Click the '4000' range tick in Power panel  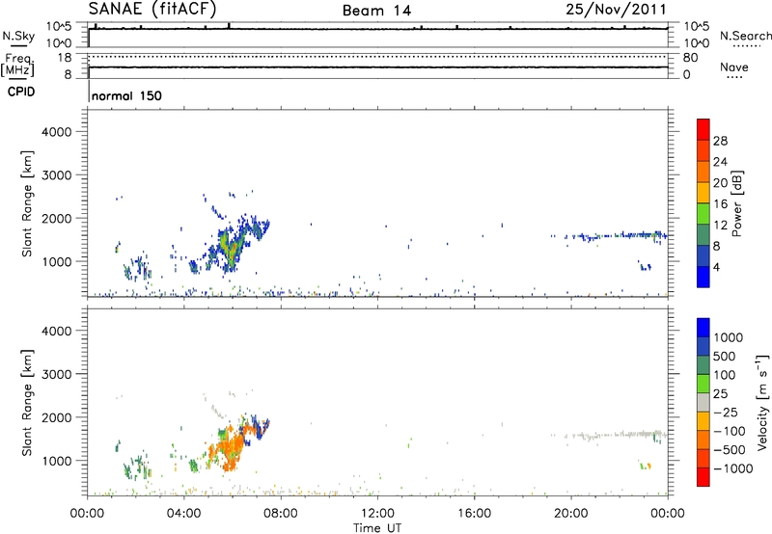[x=56, y=132]
